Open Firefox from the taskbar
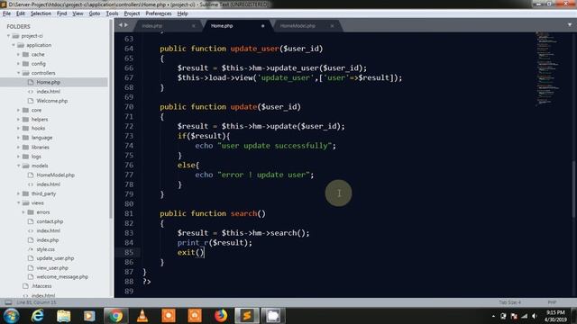This screenshot has width=577, height=324. [x=221, y=316]
